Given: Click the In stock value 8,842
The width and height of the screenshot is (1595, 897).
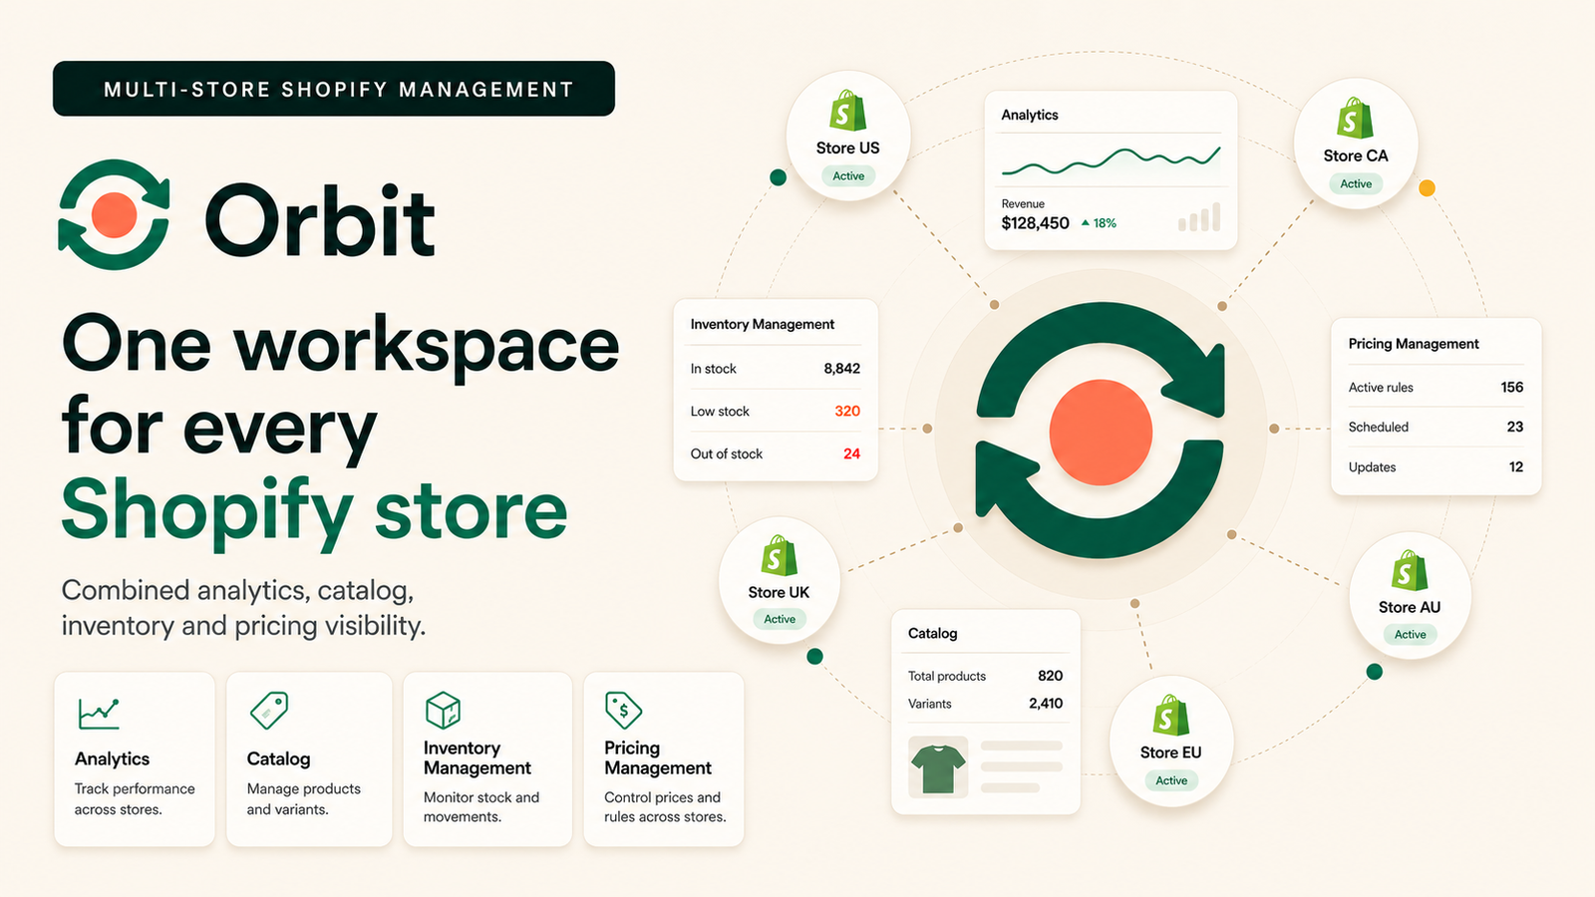Looking at the screenshot, I should (x=841, y=369).
